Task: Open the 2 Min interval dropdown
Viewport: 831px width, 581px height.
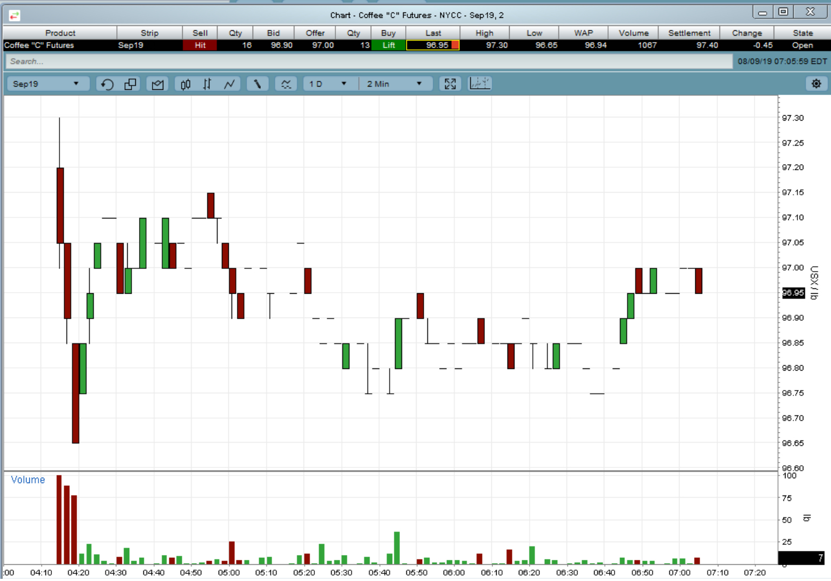Action: (x=395, y=84)
